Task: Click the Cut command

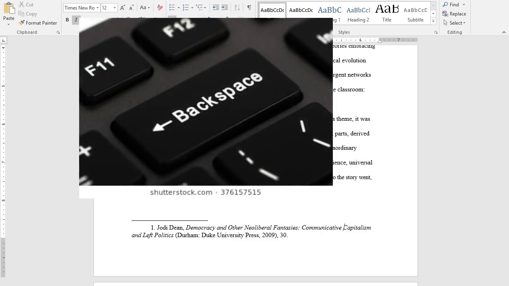Action: pyautogui.click(x=26, y=4)
